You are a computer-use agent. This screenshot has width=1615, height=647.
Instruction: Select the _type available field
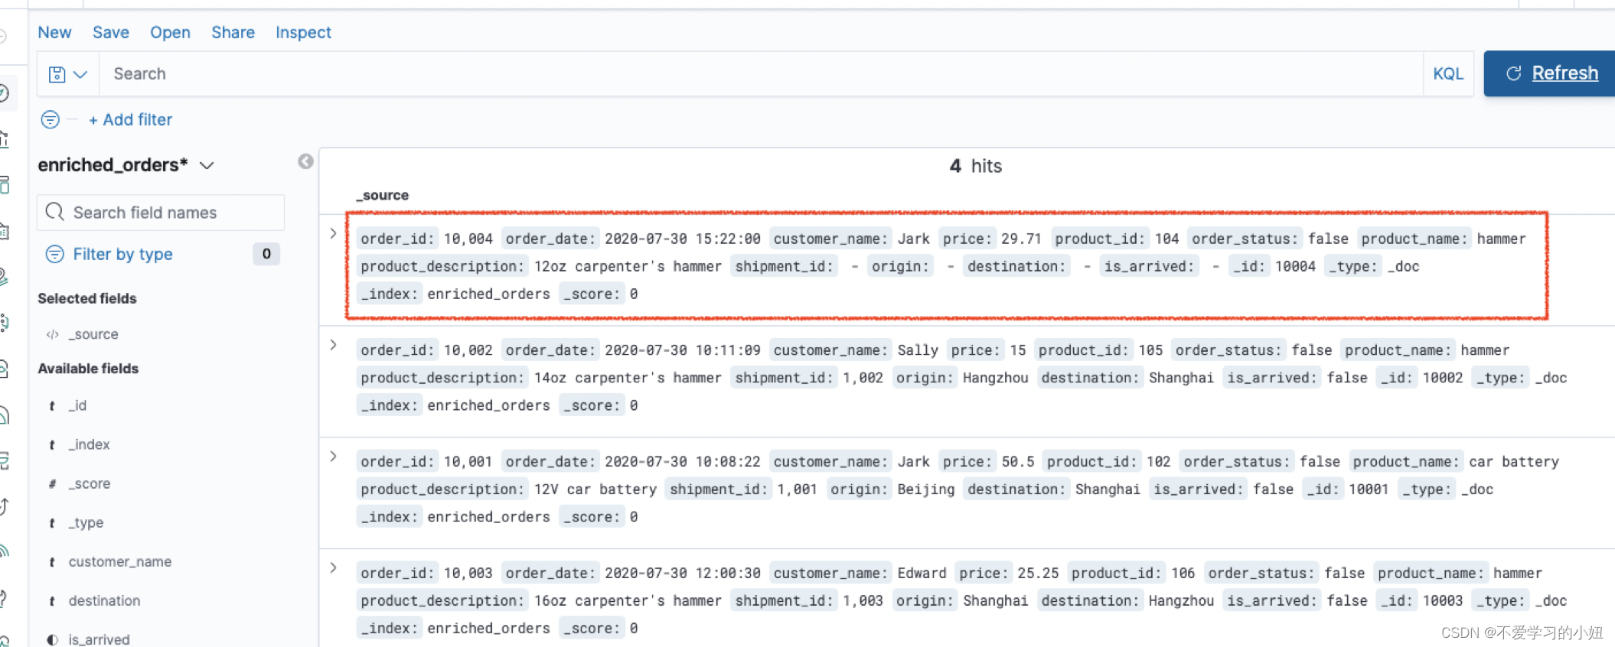[x=86, y=522]
